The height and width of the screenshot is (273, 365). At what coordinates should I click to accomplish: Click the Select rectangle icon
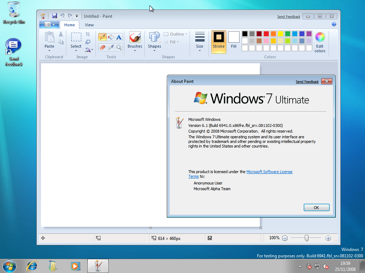pyautogui.click(x=76, y=37)
